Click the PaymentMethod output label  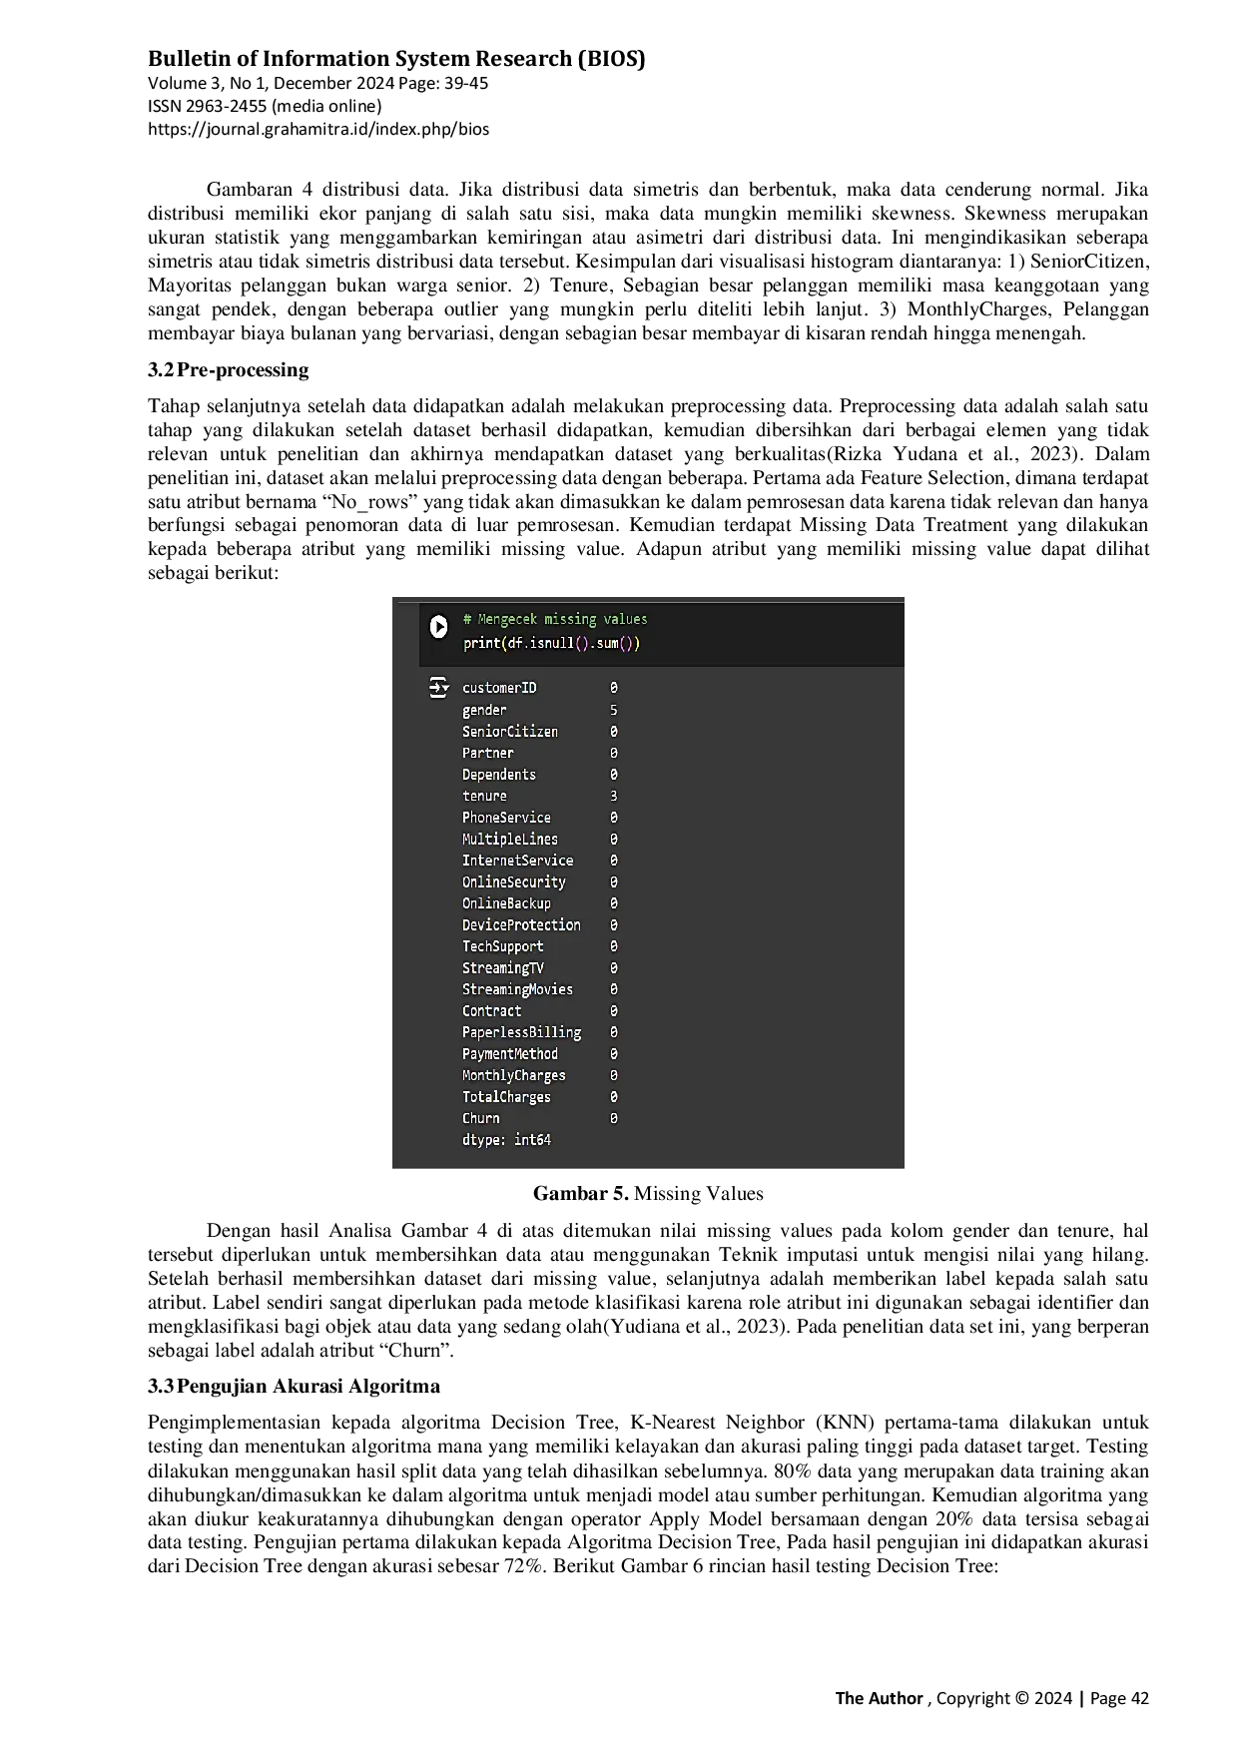509,1054
